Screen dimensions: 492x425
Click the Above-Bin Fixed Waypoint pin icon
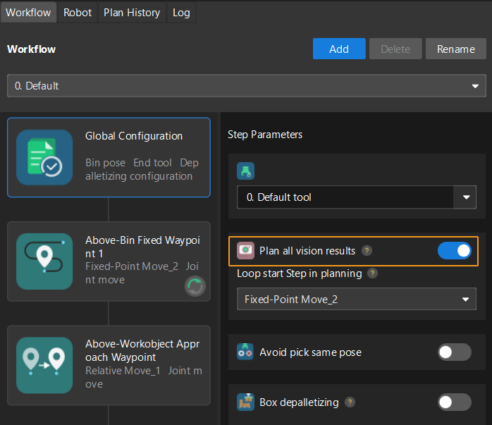tap(44, 261)
